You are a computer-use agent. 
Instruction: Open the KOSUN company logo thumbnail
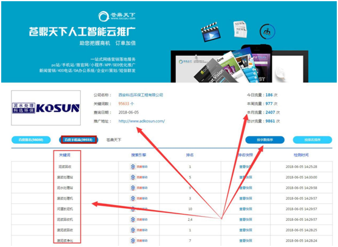click(46, 108)
